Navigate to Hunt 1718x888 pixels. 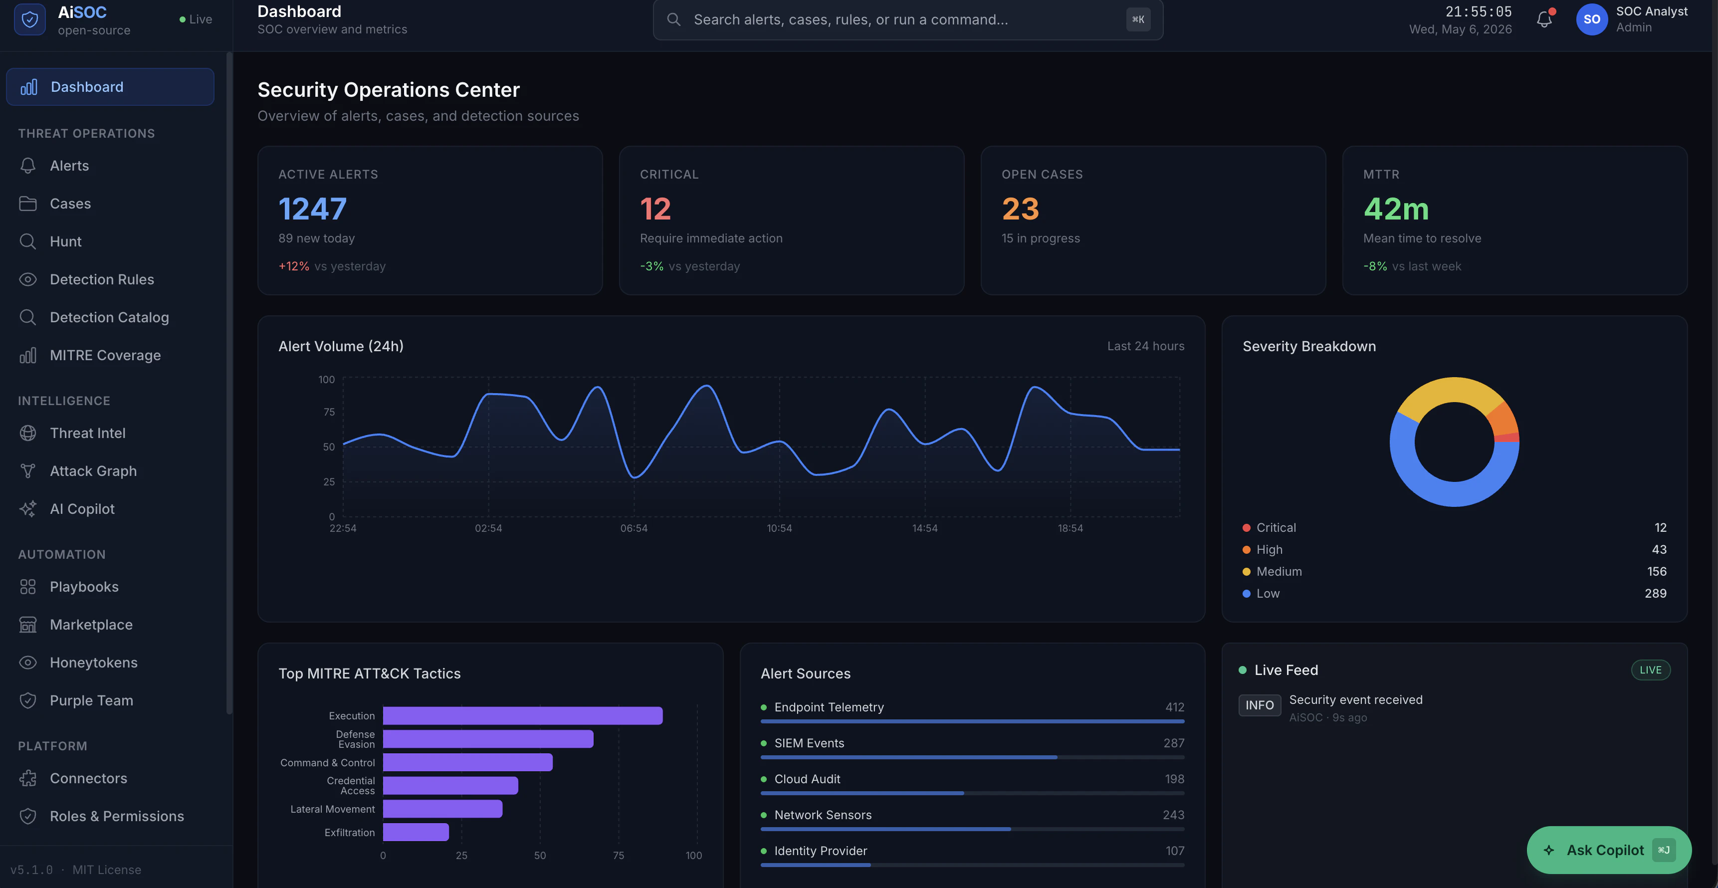[x=110, y=241]
